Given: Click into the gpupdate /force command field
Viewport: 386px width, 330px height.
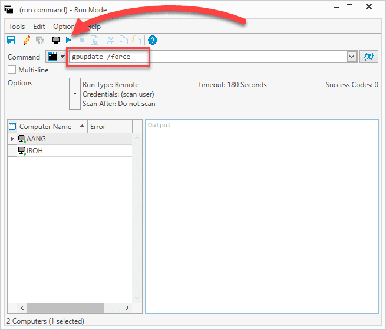Looking at the screenshot, I should (208, 57).
